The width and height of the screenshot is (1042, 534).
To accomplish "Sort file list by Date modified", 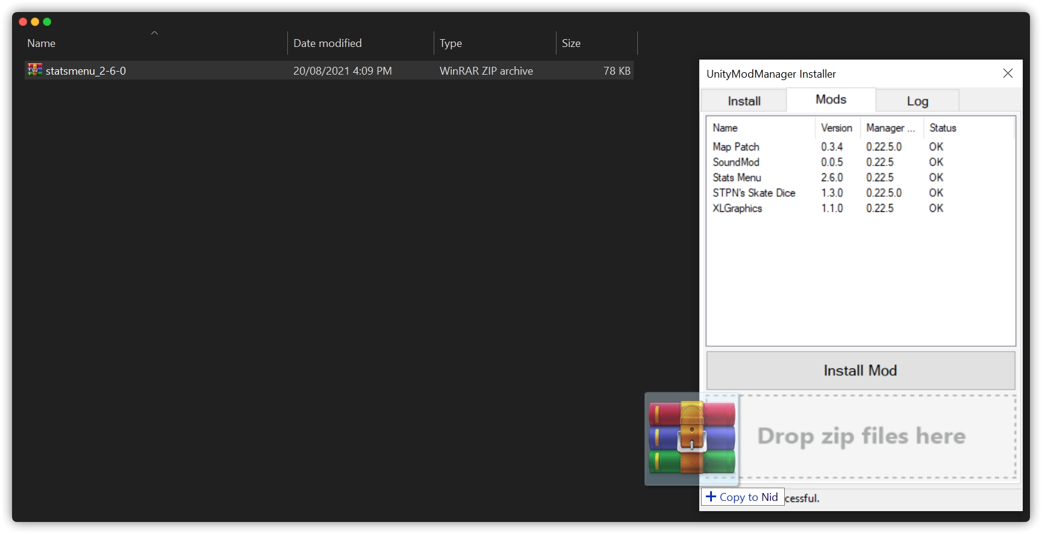I will [328, 43].
